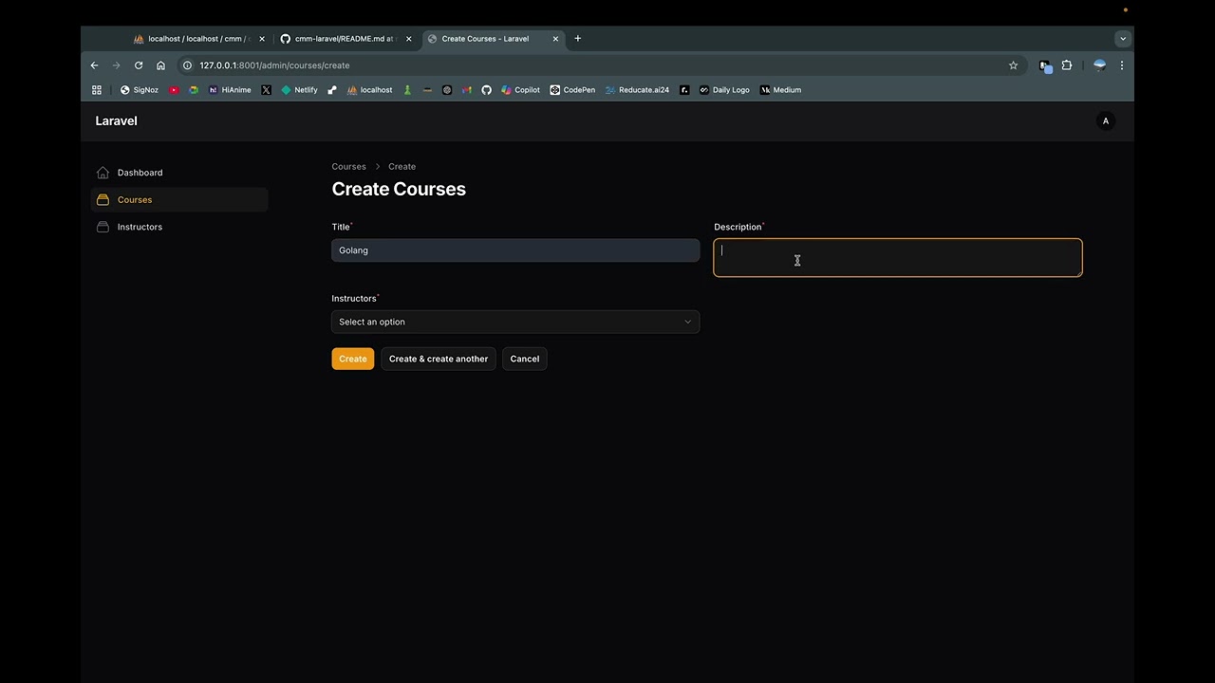Open the browser extensions puzzle icon
This screenshot has height=683, width=1215.
pyautogui.click(x=1067, y=65)
